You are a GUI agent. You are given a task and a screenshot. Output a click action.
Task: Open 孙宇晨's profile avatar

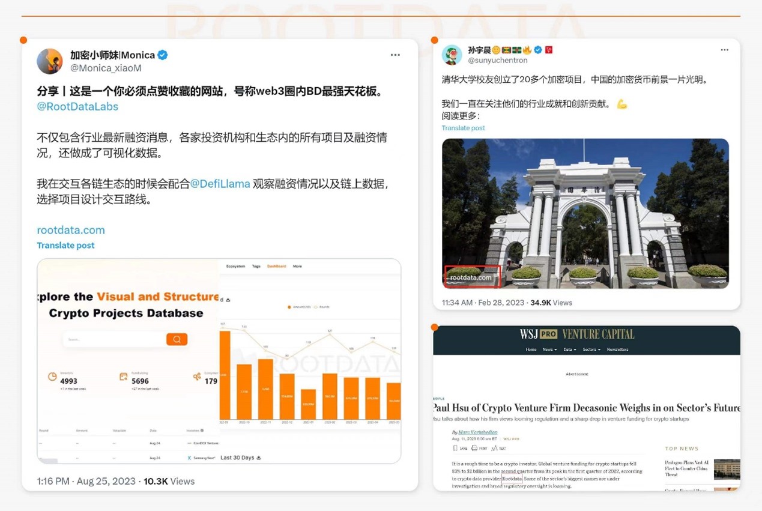point(452,55)
